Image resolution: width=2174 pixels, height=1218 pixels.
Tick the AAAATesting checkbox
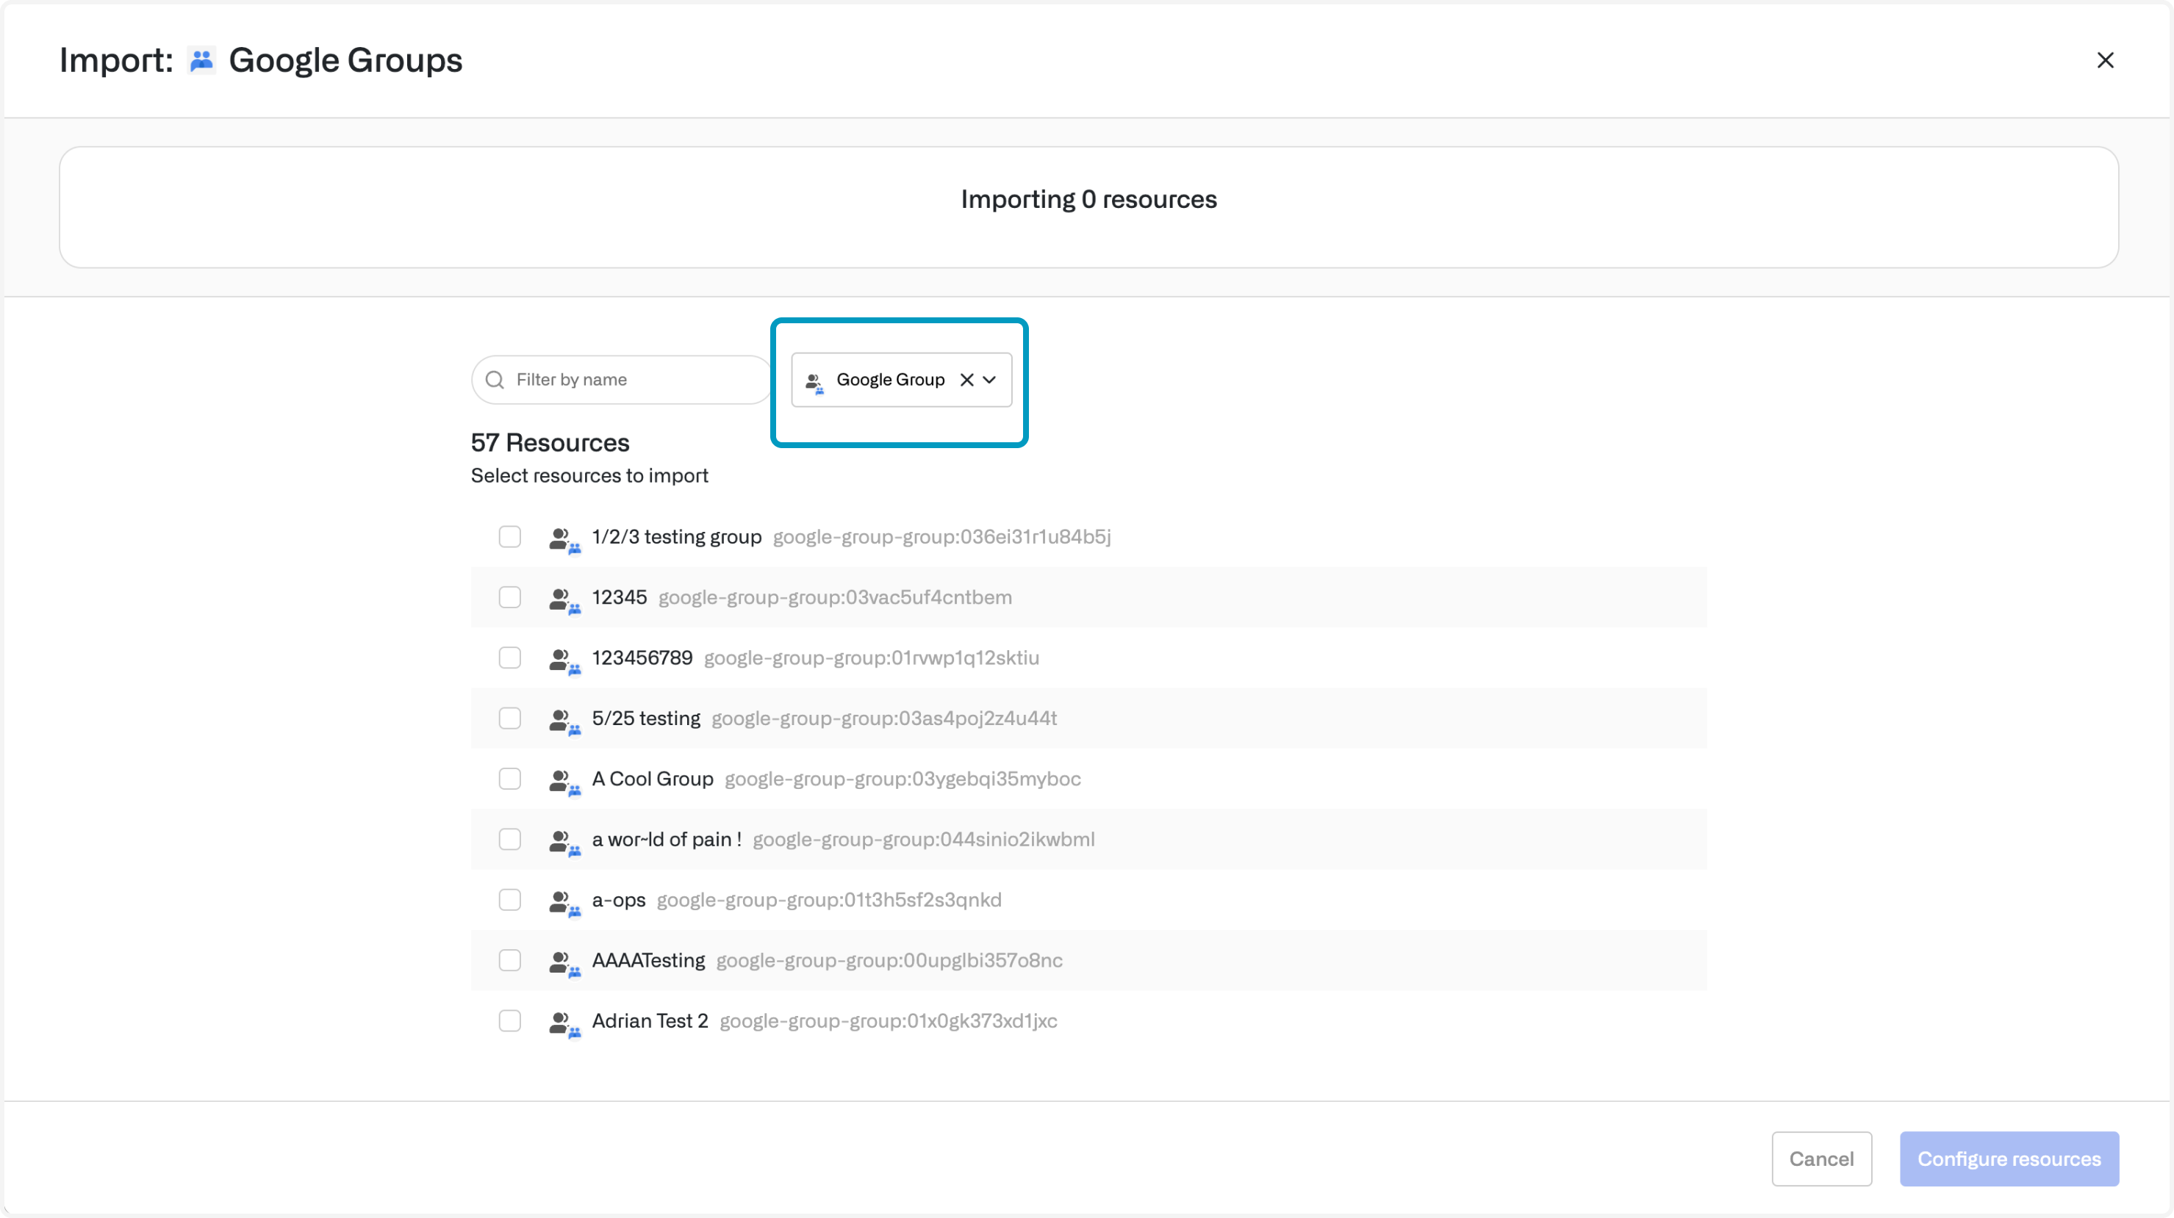click(x=510, y=960)
